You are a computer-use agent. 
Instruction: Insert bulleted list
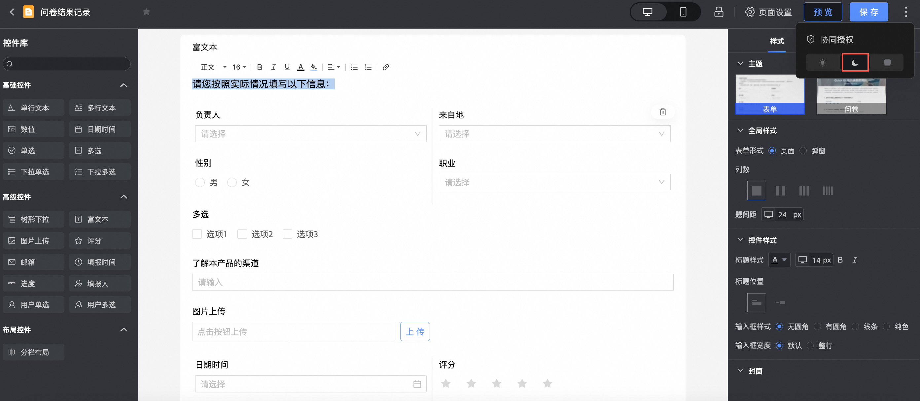354,67
